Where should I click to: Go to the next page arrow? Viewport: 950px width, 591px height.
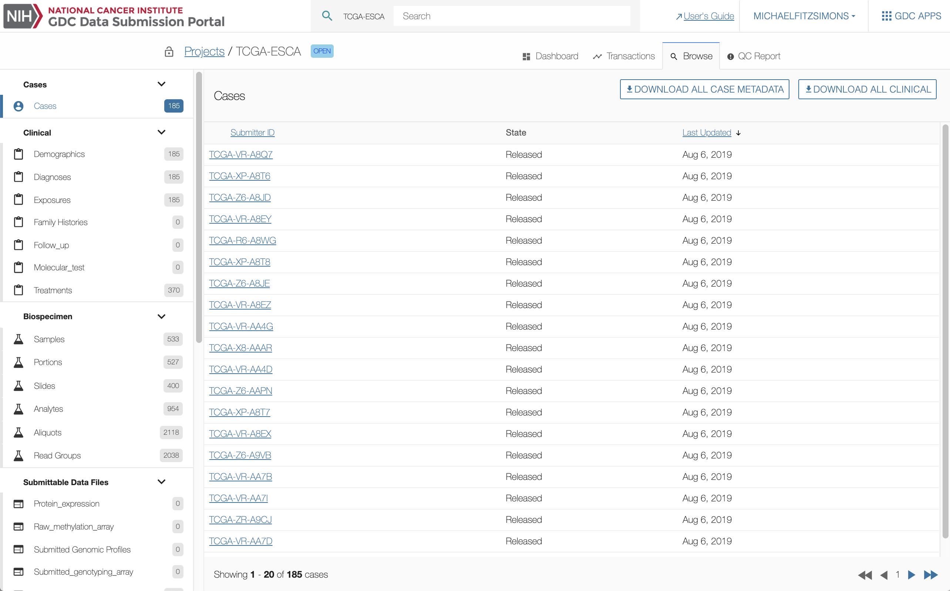[x=912, y=575]
